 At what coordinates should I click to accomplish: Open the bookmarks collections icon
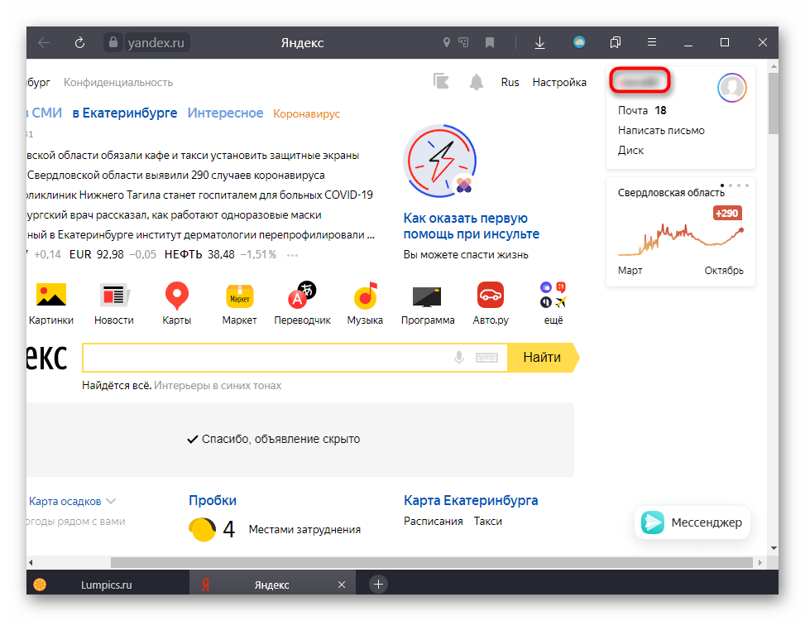(615, 42)
